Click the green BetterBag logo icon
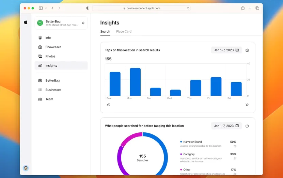Viewport: 283px width, 178px height. (40, 23)
